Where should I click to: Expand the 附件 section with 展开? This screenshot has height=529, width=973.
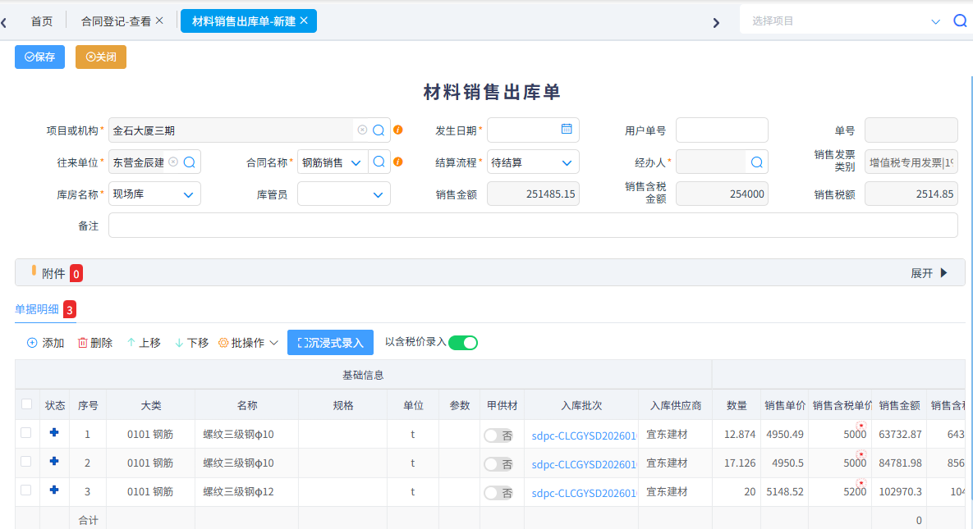click(929, 273)
